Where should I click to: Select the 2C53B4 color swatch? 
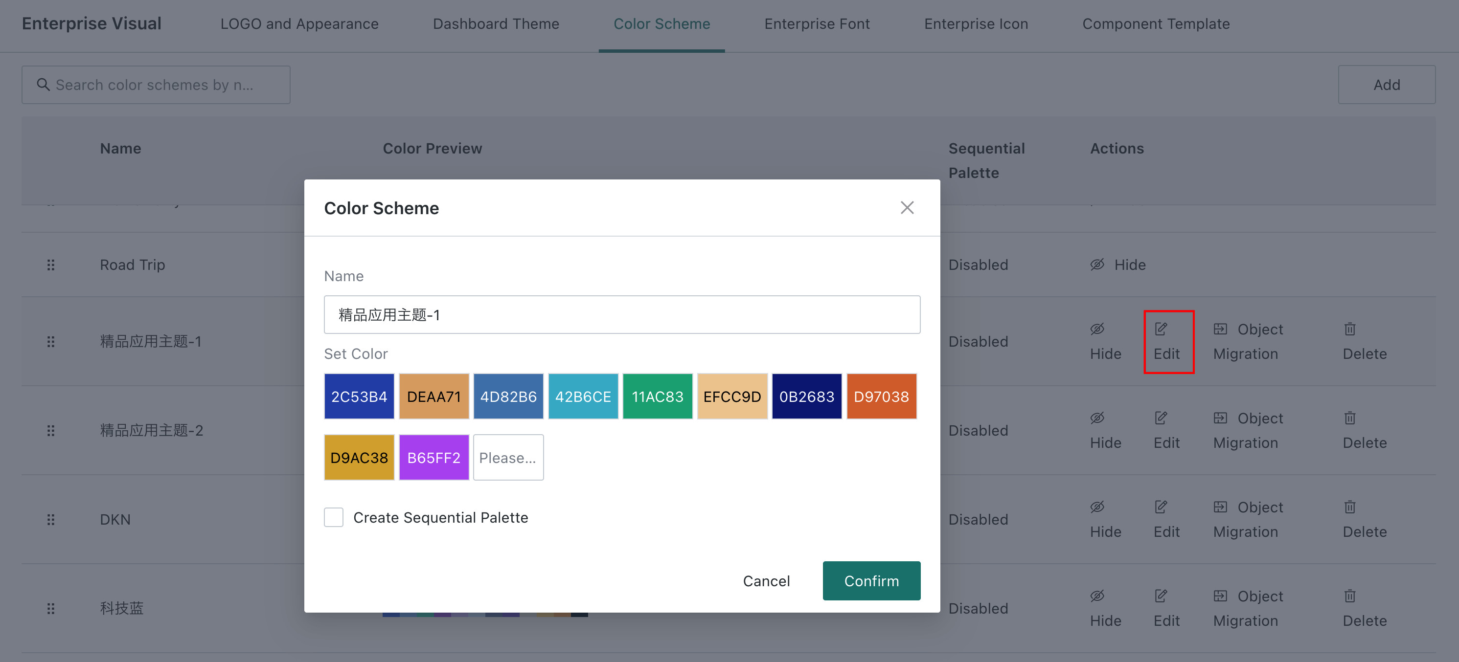359,396
